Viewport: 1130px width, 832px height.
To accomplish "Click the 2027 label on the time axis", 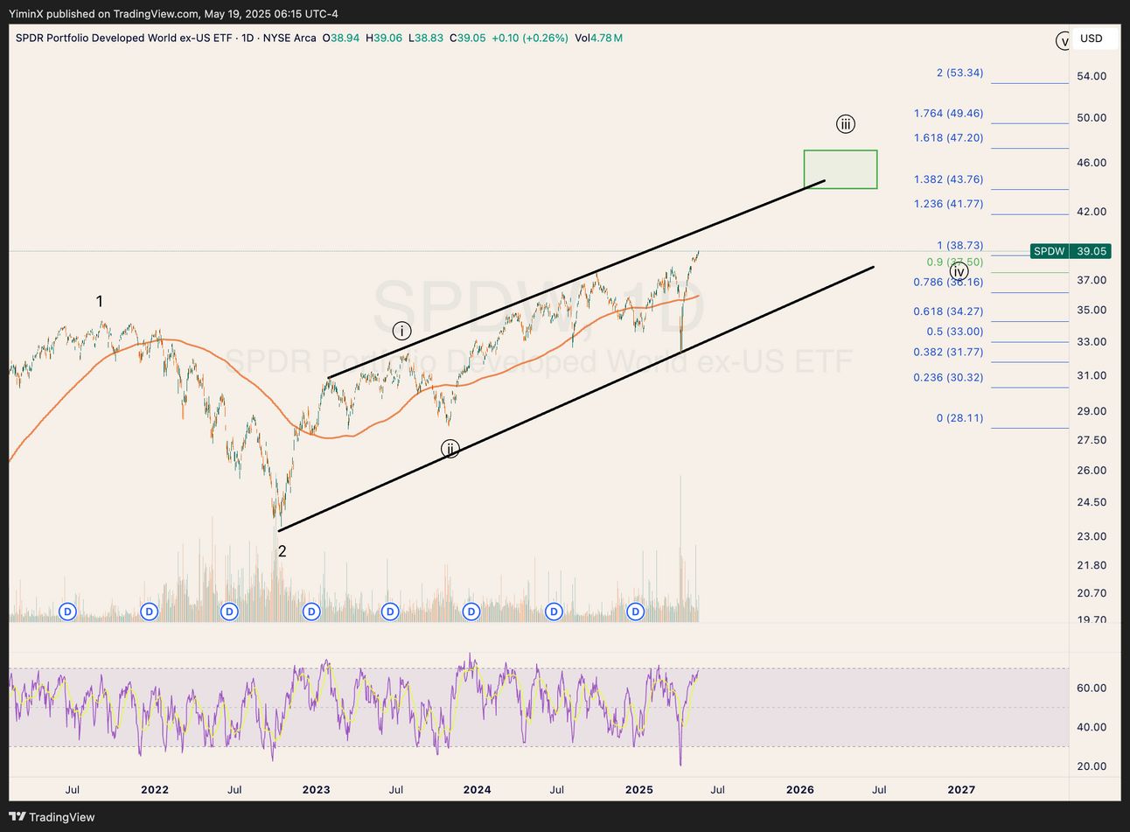I will (x=961, y=790).
